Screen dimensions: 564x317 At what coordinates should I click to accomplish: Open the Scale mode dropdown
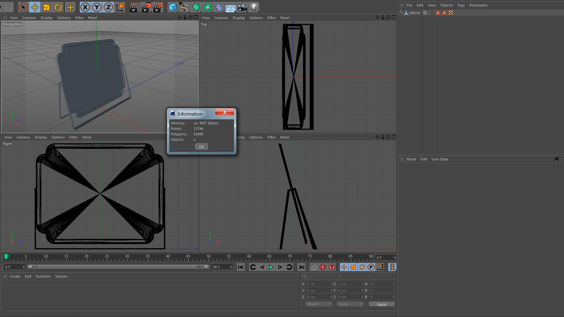[x=350, y=304]
